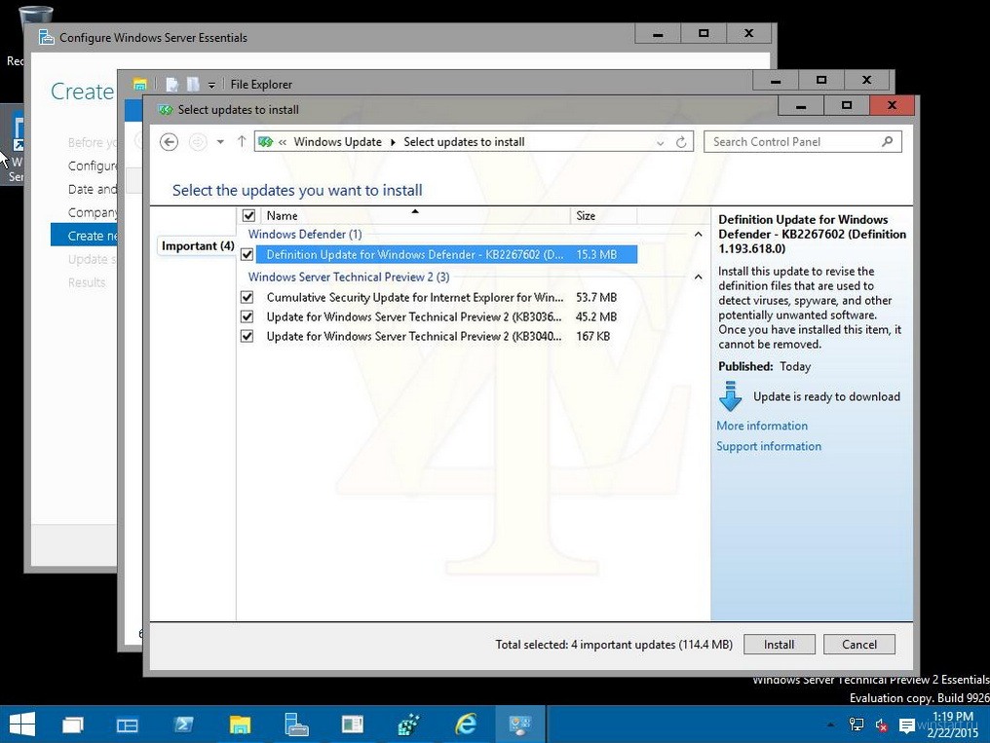Go up one level with the up arrow
This screenshot has width=990, height=743.
(242, 141)
